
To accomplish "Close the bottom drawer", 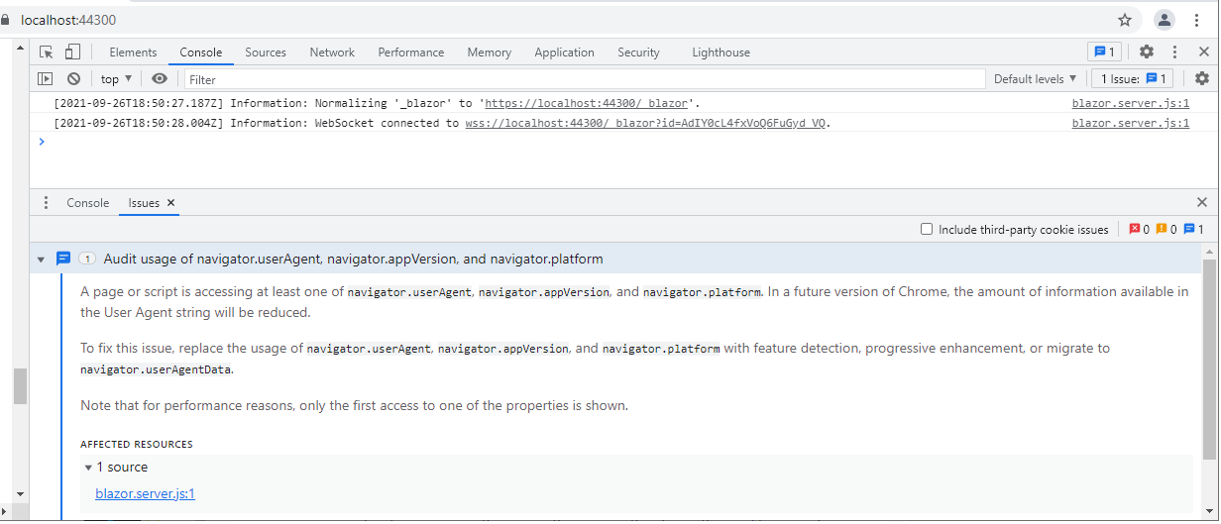I will 1202,202.
